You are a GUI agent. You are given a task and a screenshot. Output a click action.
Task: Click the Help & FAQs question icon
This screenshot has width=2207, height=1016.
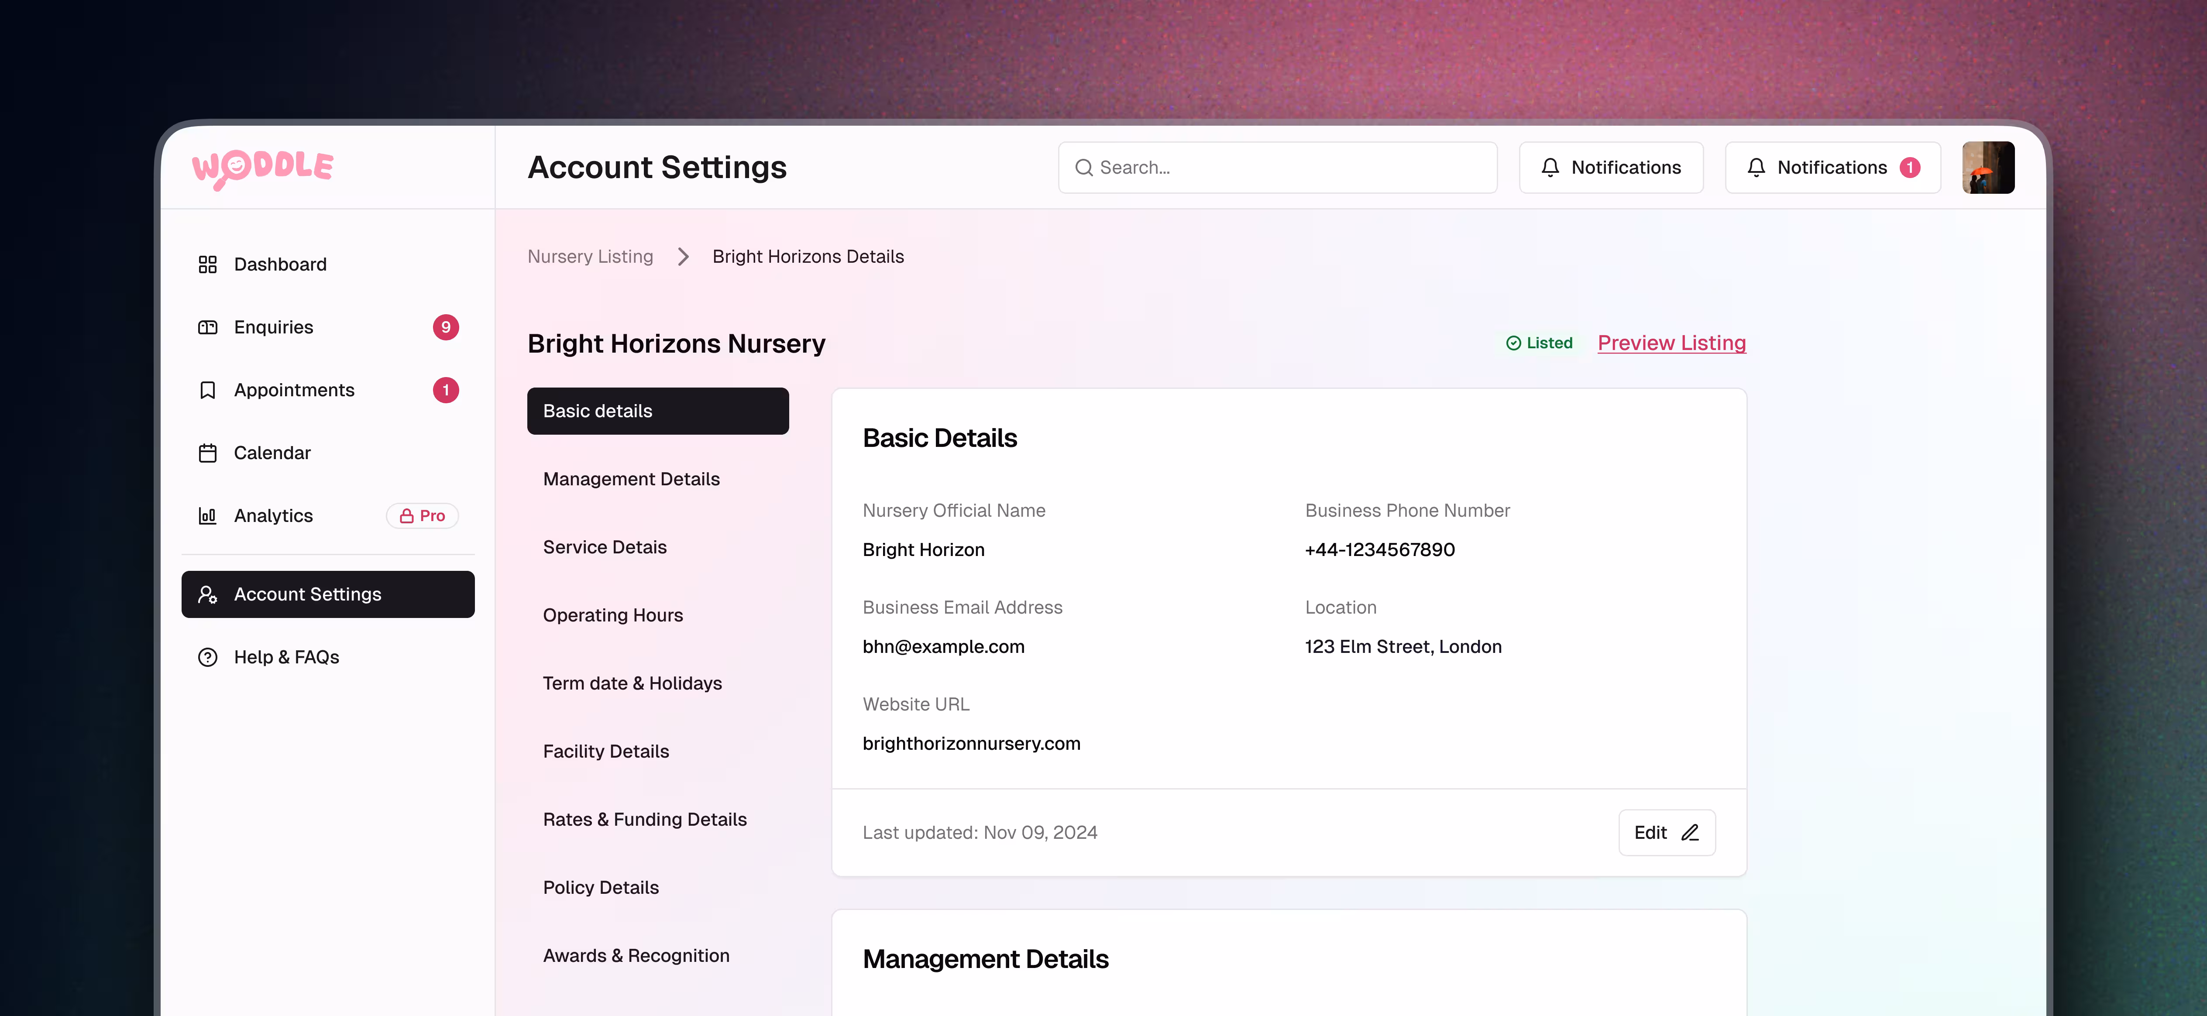click(x=207, y=657)
